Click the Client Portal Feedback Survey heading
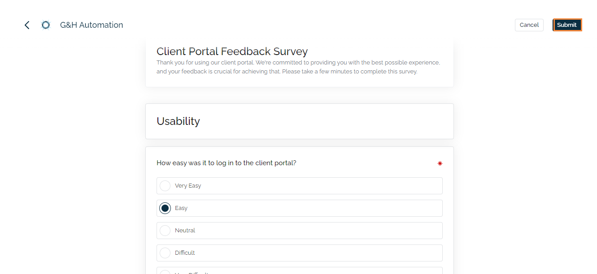 (x=232, y=51)
